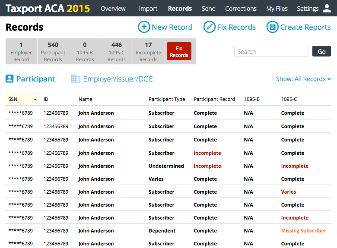Focus the Search input field
337x248 pixels.
[x=271, y=51]
